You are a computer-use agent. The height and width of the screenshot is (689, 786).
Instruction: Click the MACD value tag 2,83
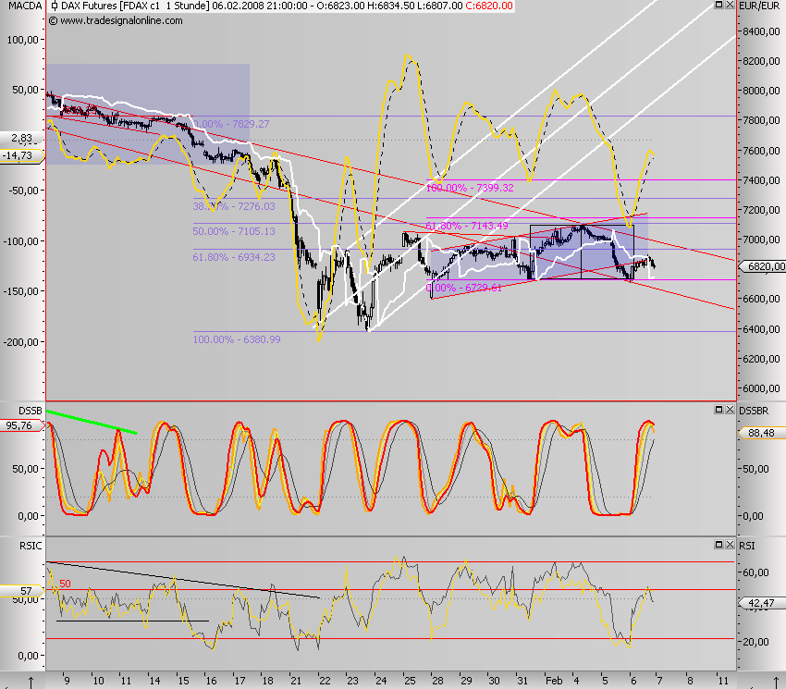point(21,138)
